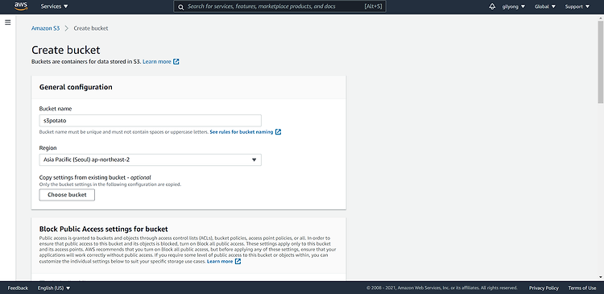Screen dimensions: 604x294
Task: Click the search magnifier icon
Action: 180,7
